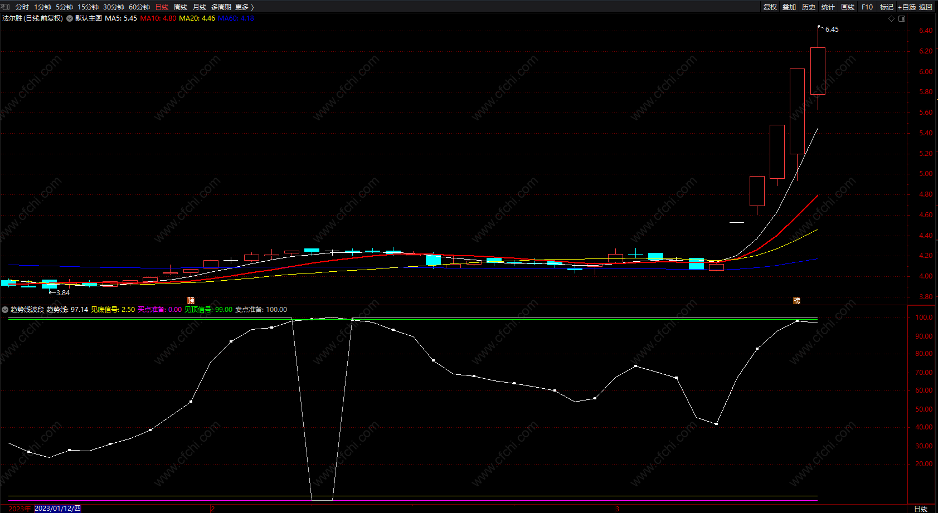Viewport: 938px width, 513px height.
Task: Click the 标记 mark button
Action: click(887, 7)
